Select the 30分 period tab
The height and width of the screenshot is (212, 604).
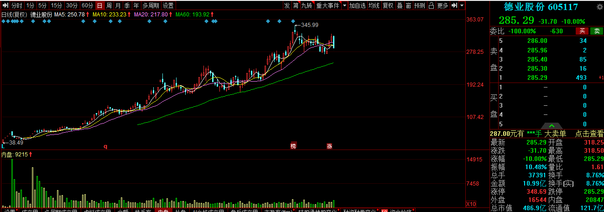(72, 5)
